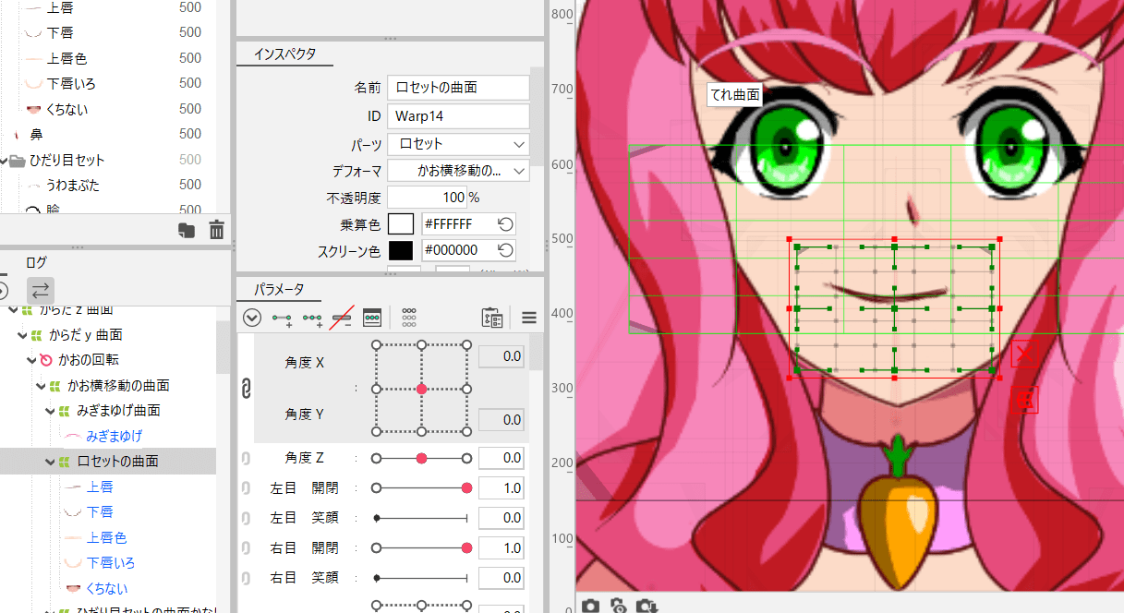Viewport: 1124px width, 613px height.
Task: Click the update snapshot camera icon
Action: [x=646, y=606]
